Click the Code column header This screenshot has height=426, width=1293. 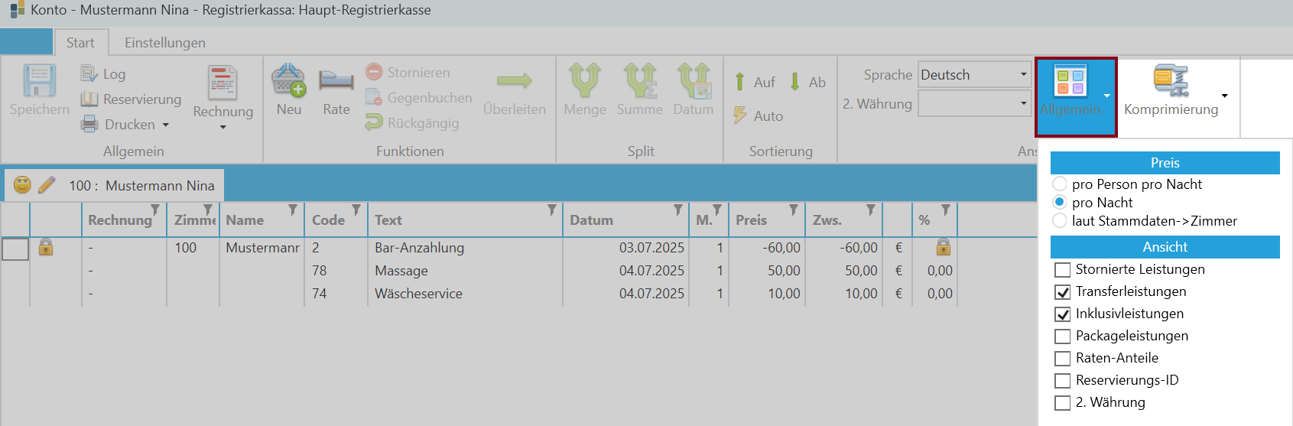(336, 220)
